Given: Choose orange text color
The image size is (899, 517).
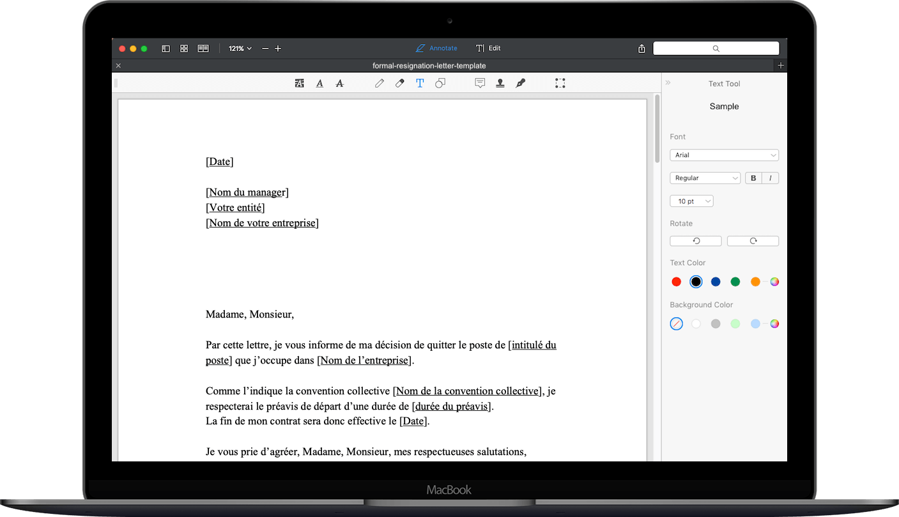Looking at the screenshot, I should 755,282.
